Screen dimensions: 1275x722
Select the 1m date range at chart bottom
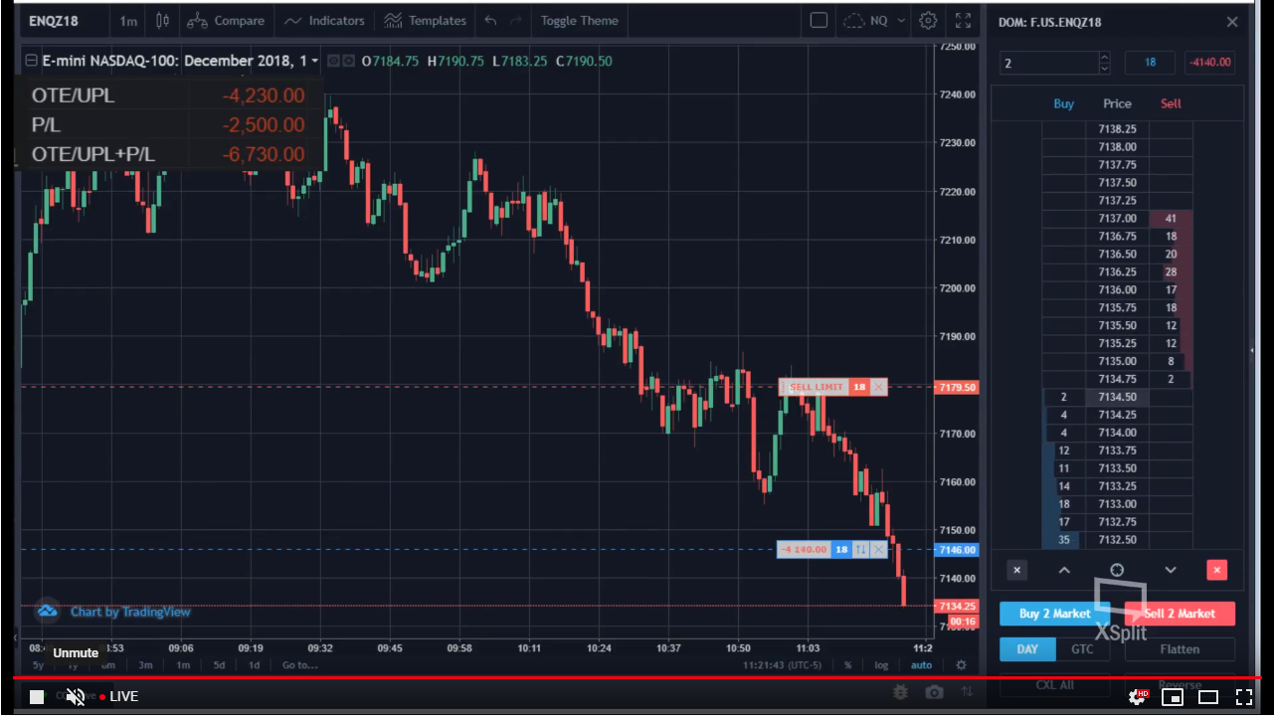click(183, 665)
